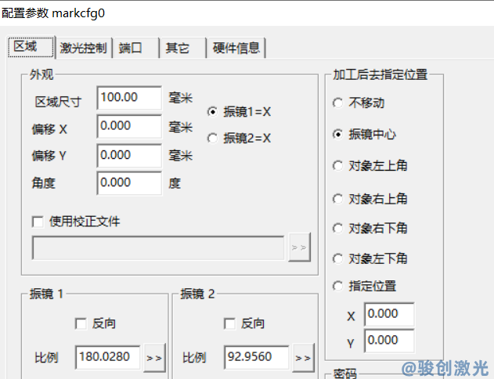This screenshot has width=494, height=379.
Task: Select the 振镜1=X radio button
Action: pos(212,112)
